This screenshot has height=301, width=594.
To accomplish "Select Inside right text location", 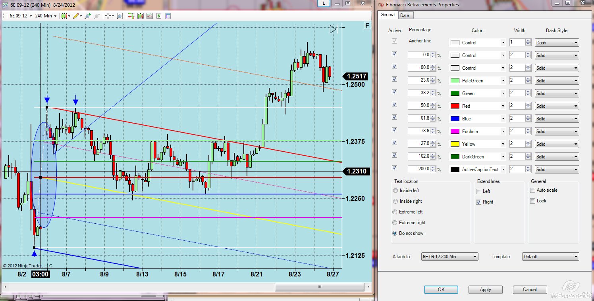I will (395, 201).
